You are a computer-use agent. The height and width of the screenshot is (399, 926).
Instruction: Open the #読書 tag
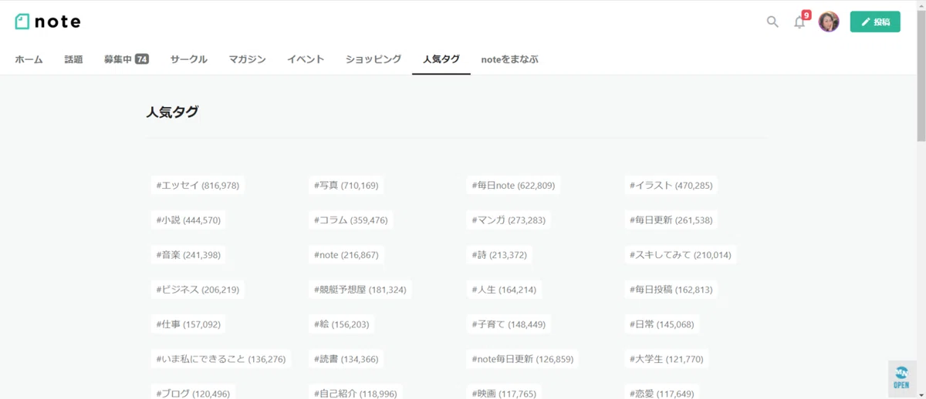coord(346,359)
